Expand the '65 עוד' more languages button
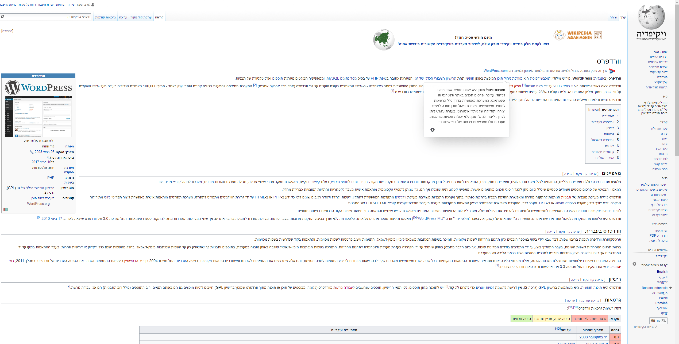Image resolution: width=679 pixels, height=344 pixels. click(658, 320)
